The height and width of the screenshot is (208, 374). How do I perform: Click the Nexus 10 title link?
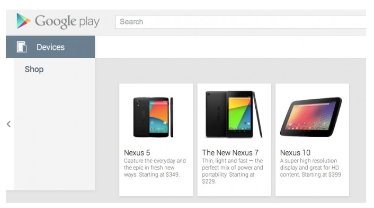pos(295,153)
